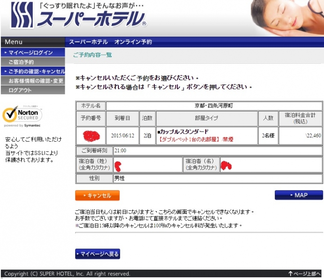
Task: Click the 2泊 nights cell
Action: (147, 136)
